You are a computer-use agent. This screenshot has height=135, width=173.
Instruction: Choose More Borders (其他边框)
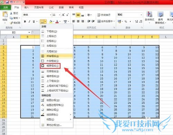coord(56,125)
